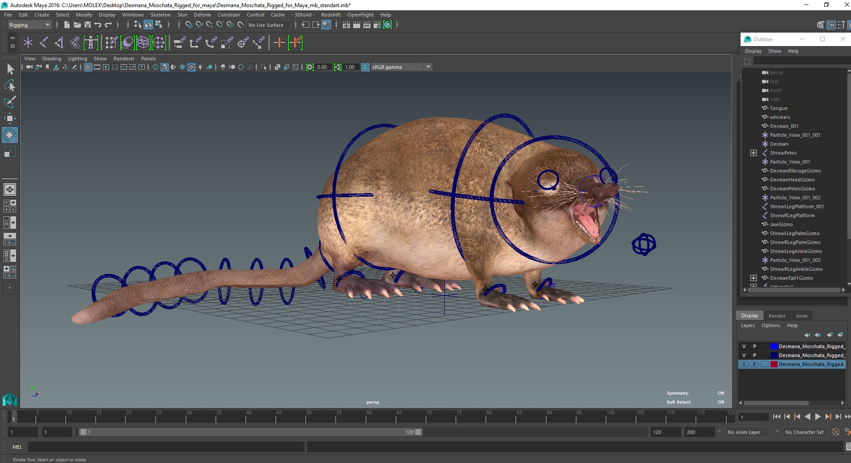This screenshot has width=851, height=463.
Task: Open the Constrain menu
Action: pos(229,15)
